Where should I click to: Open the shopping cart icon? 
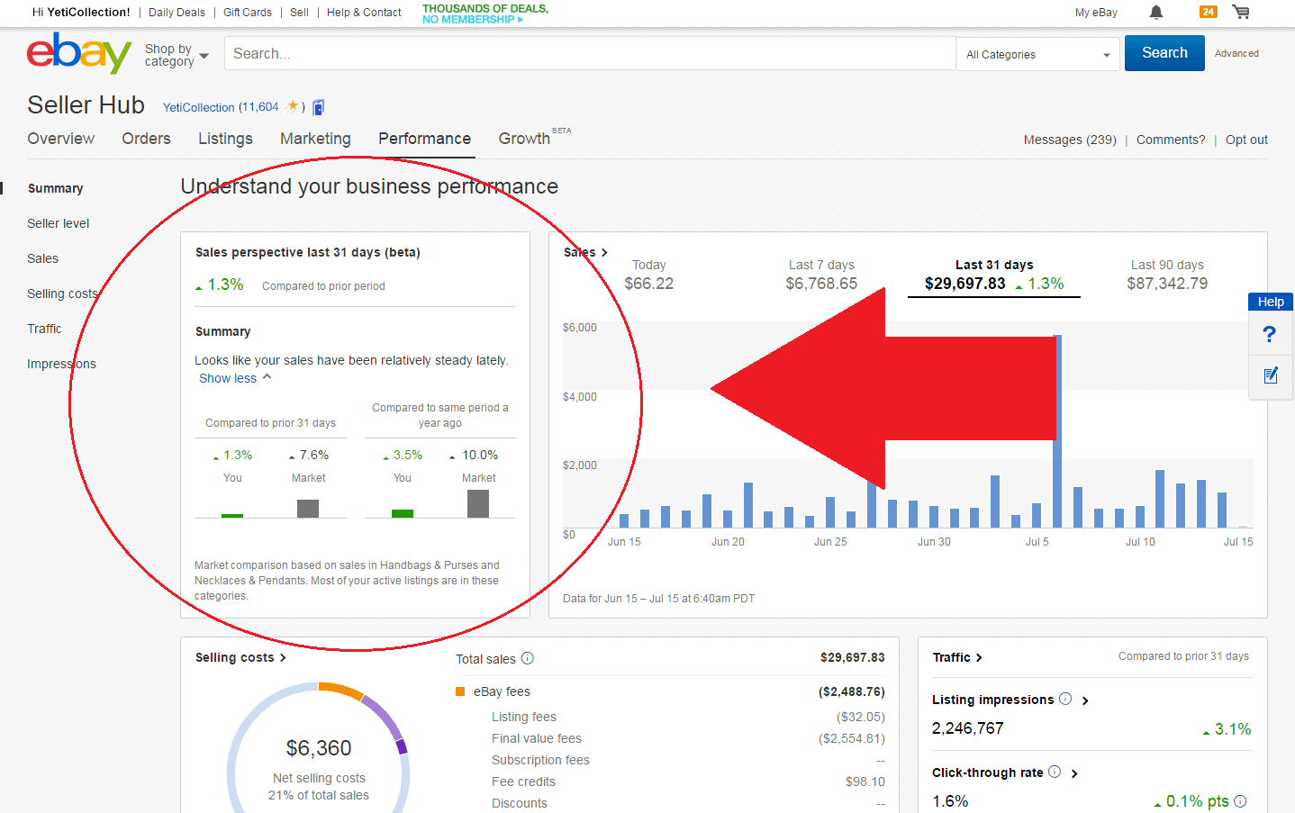point(1241,12)
